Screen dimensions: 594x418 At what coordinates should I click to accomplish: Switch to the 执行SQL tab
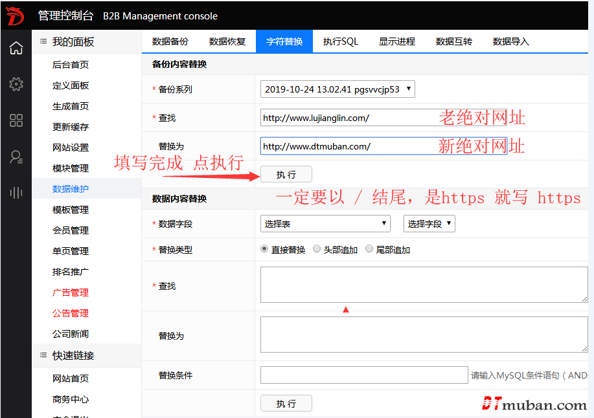[341, 41]
